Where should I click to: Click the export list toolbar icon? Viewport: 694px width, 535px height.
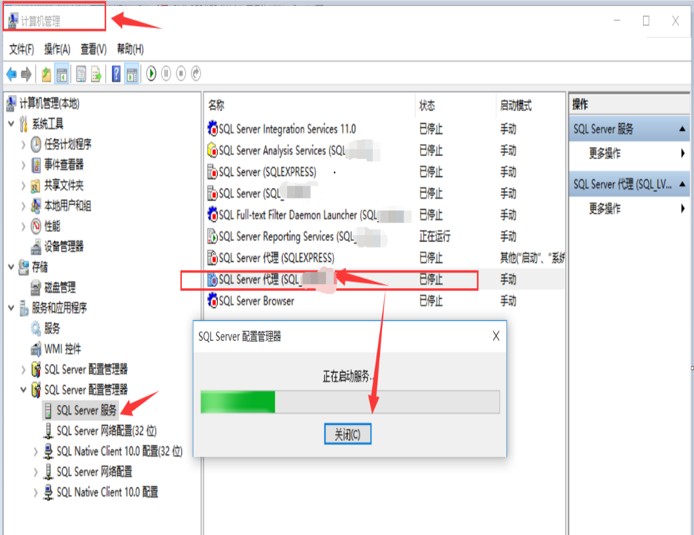96,74
